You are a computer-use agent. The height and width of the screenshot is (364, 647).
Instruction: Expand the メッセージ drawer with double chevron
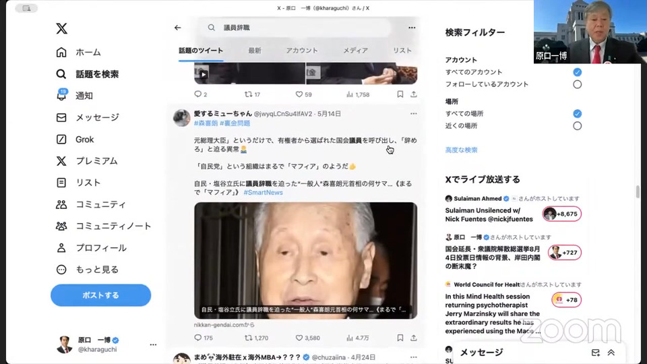611,353
